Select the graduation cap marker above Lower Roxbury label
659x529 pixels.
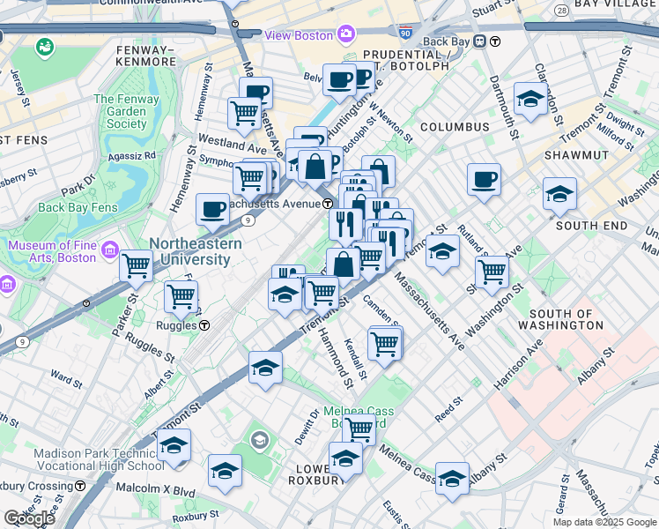pos(345,462)
